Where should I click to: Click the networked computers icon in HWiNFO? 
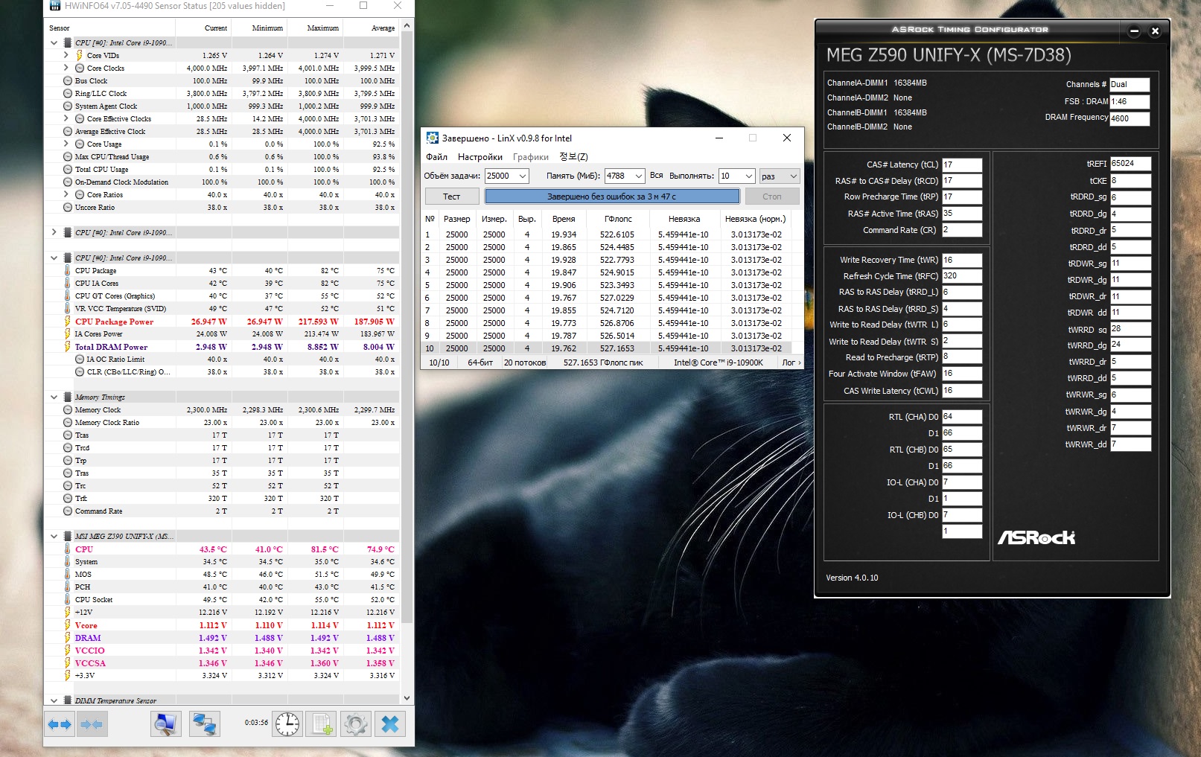point(204,724)
